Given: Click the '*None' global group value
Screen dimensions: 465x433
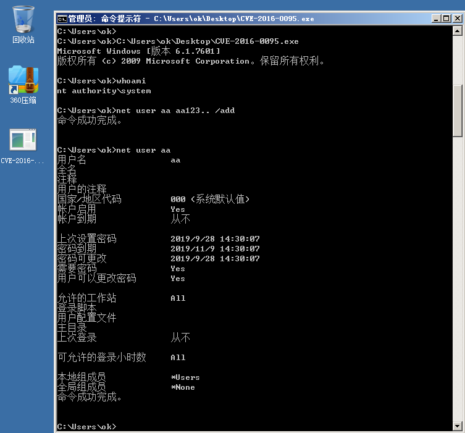Looking at the screenshot, I should coord(183,387).
